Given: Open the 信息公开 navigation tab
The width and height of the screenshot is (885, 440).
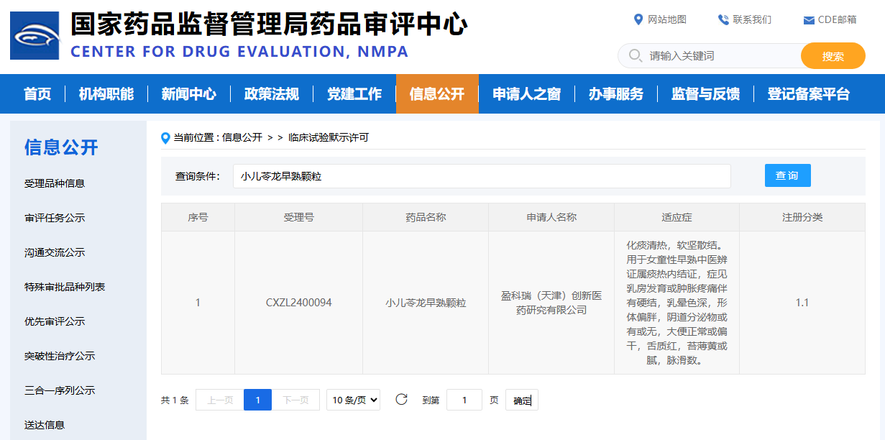Looking at the screenshot, I should pos(437,94).
